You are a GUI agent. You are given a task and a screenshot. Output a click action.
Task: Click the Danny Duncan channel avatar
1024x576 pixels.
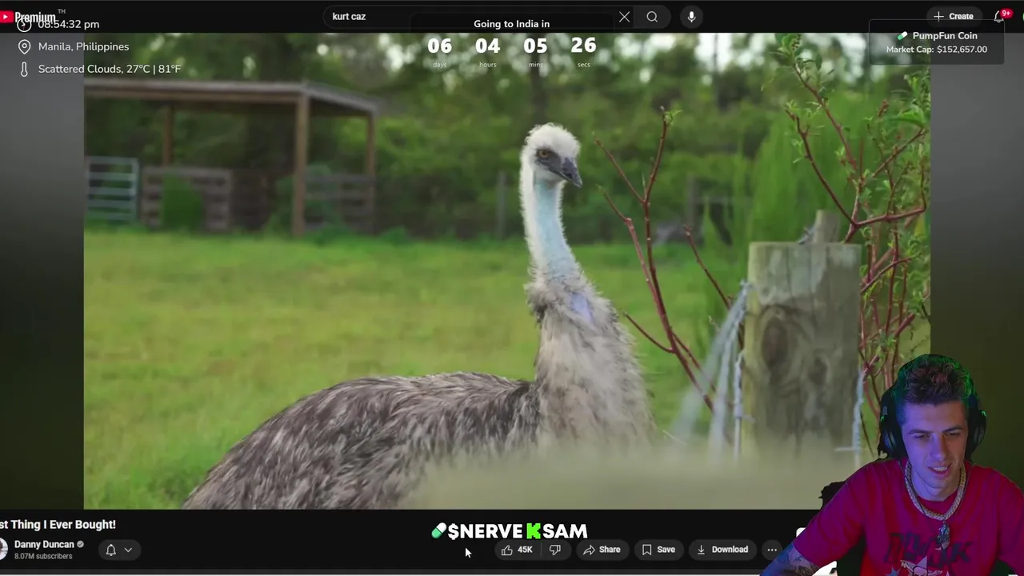3,550
